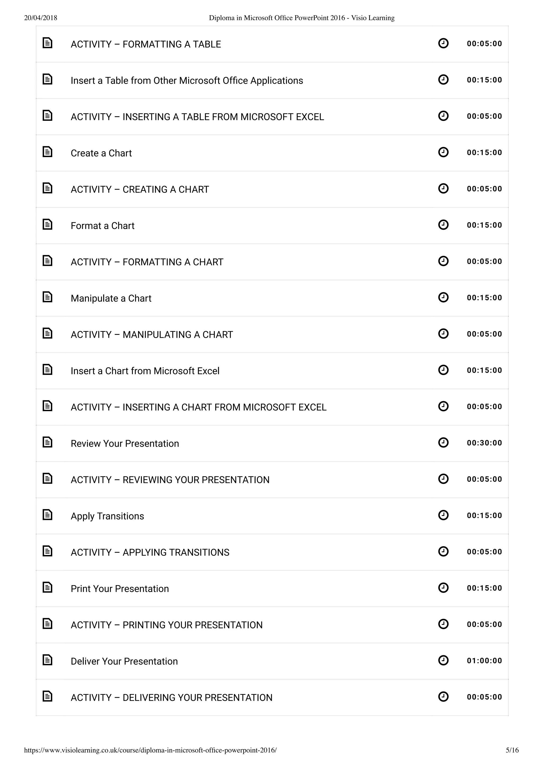The width and height of the screenshot is (543, 768).
Task: Click document icon beside Apply Transitions
Action: click(47, 515)
